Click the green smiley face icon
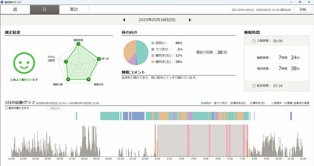 coord(24,62)
